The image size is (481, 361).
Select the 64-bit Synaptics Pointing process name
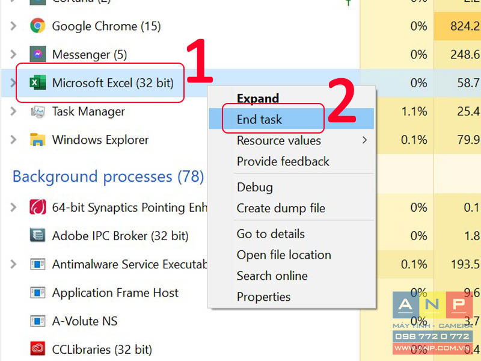coord(130,208)
